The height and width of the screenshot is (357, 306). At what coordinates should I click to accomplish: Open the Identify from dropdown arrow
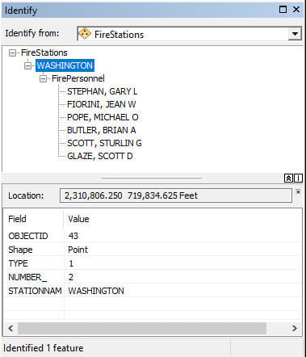[x=295, y=34]
